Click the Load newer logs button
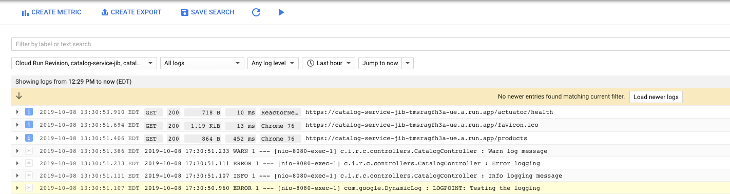This screenshot has height=194, width=730. pos(656,97)
